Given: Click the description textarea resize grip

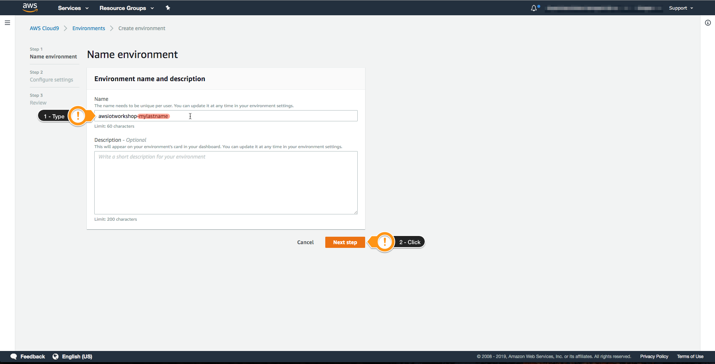Looking at the screenshot, I should pos(355,212).
